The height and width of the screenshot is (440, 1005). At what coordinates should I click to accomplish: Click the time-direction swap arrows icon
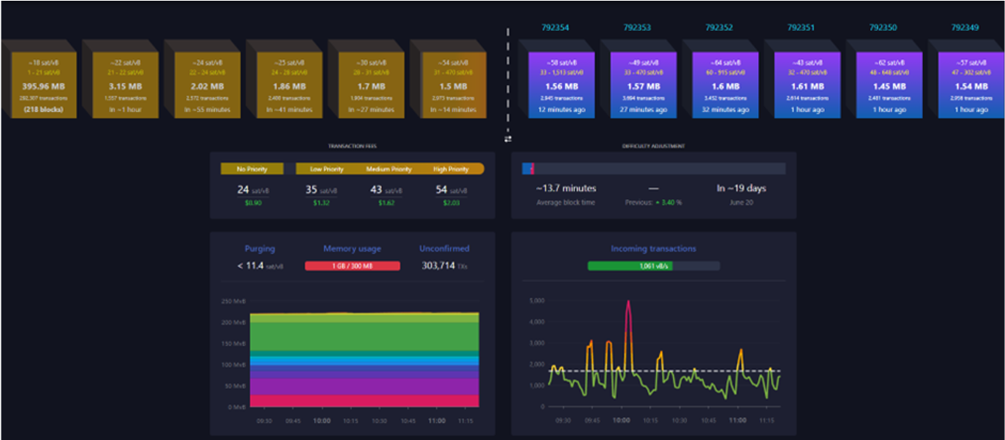pyautogui.click(x=508, y=139)
